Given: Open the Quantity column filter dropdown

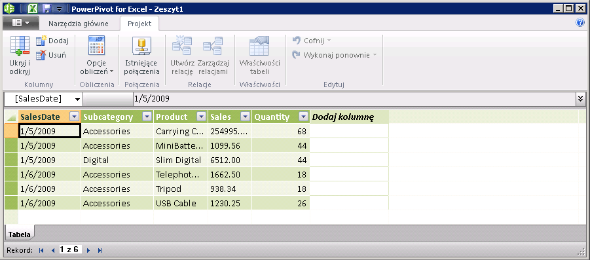Looking at the screenshot, I should [303, 117].
